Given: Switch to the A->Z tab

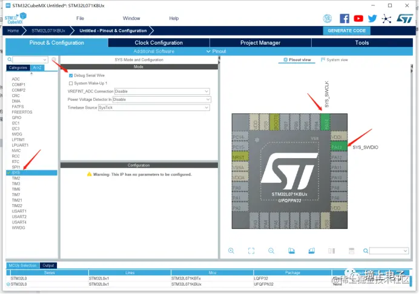Looking at the screenshot, I should point(37,68).
